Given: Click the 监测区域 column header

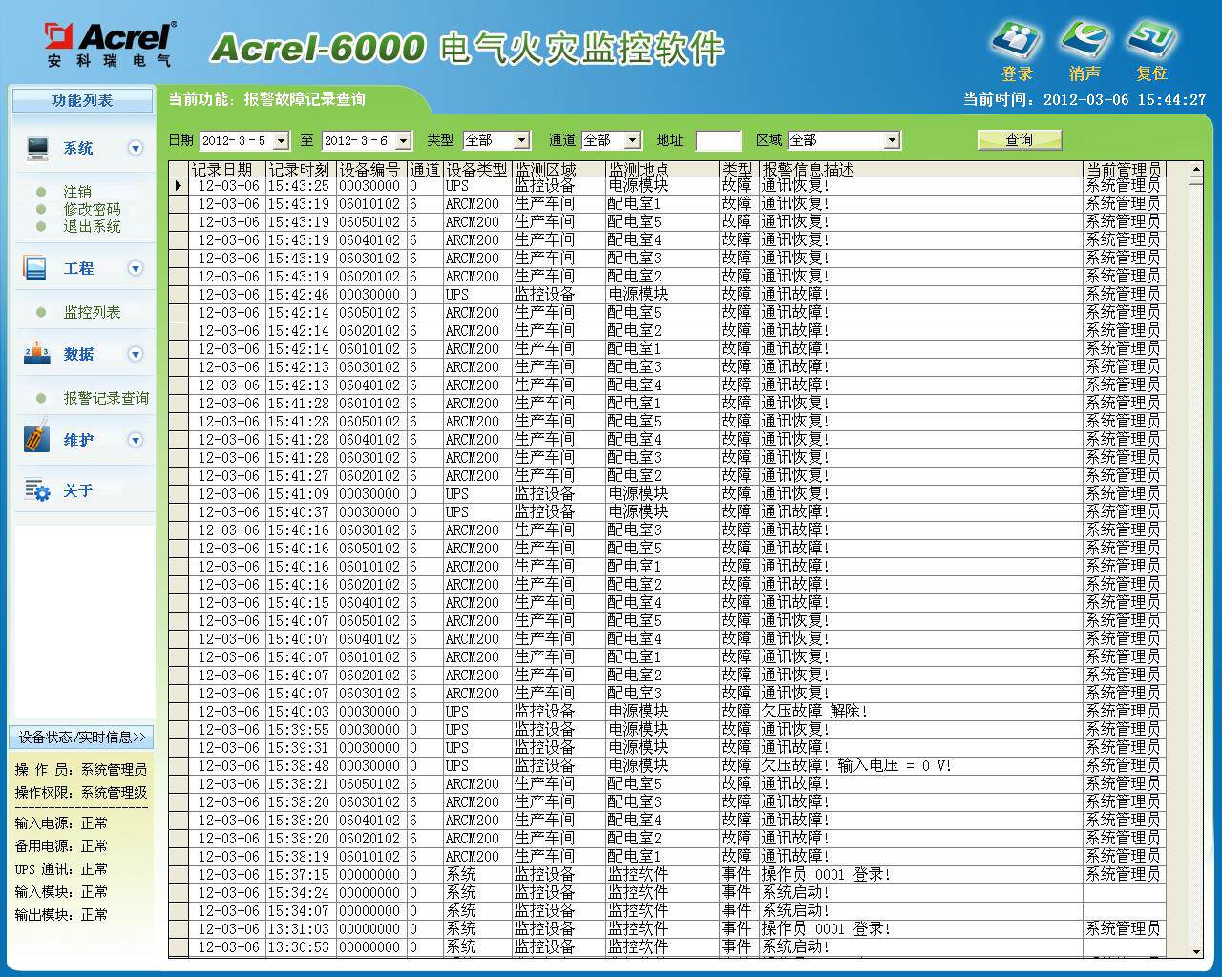Looking at the screenshot, I should tap(558, 169).
